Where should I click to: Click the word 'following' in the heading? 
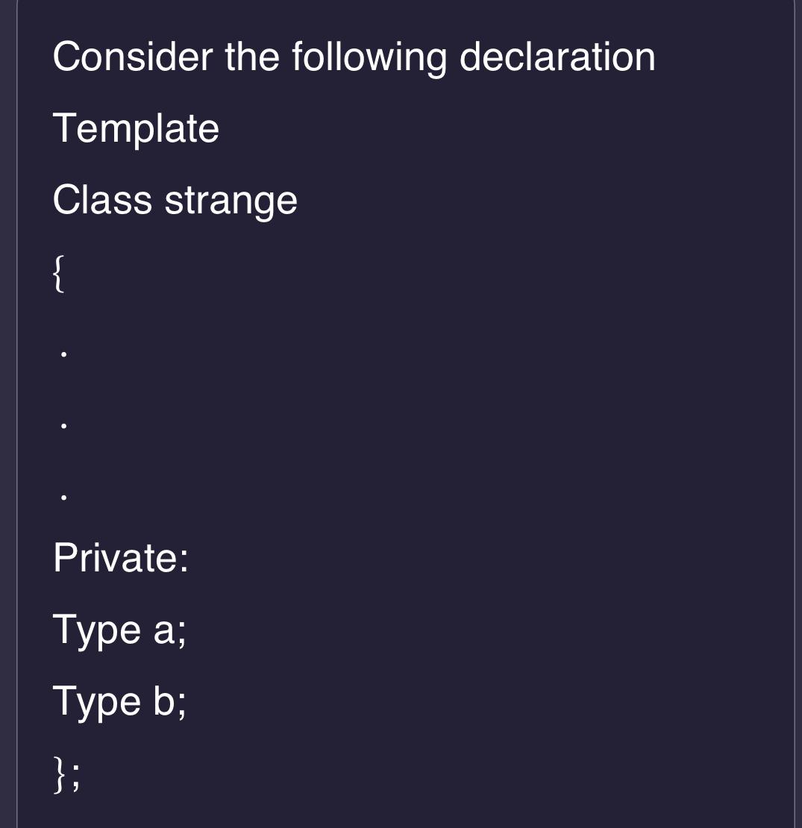tap(369, 57)
